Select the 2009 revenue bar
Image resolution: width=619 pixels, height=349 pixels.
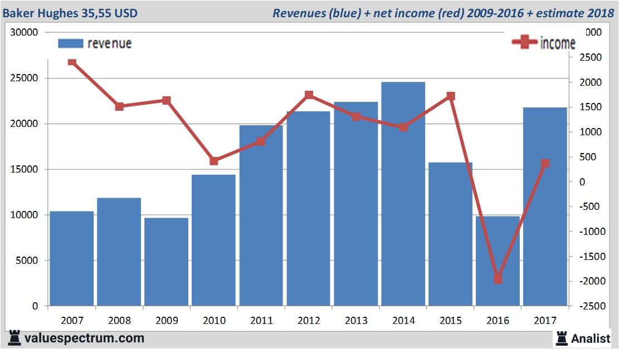[x=167, y=262]
